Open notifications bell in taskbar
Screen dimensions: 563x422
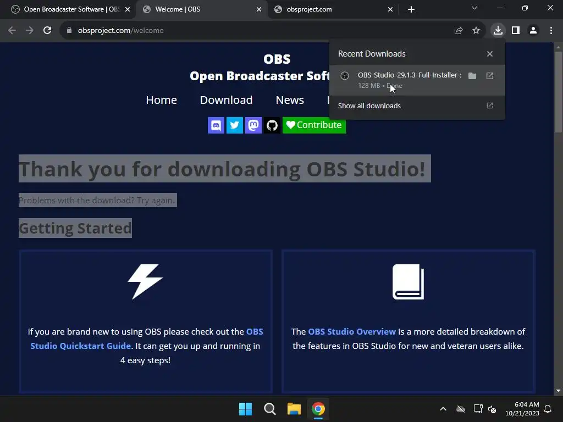click(x=548, y=409)
